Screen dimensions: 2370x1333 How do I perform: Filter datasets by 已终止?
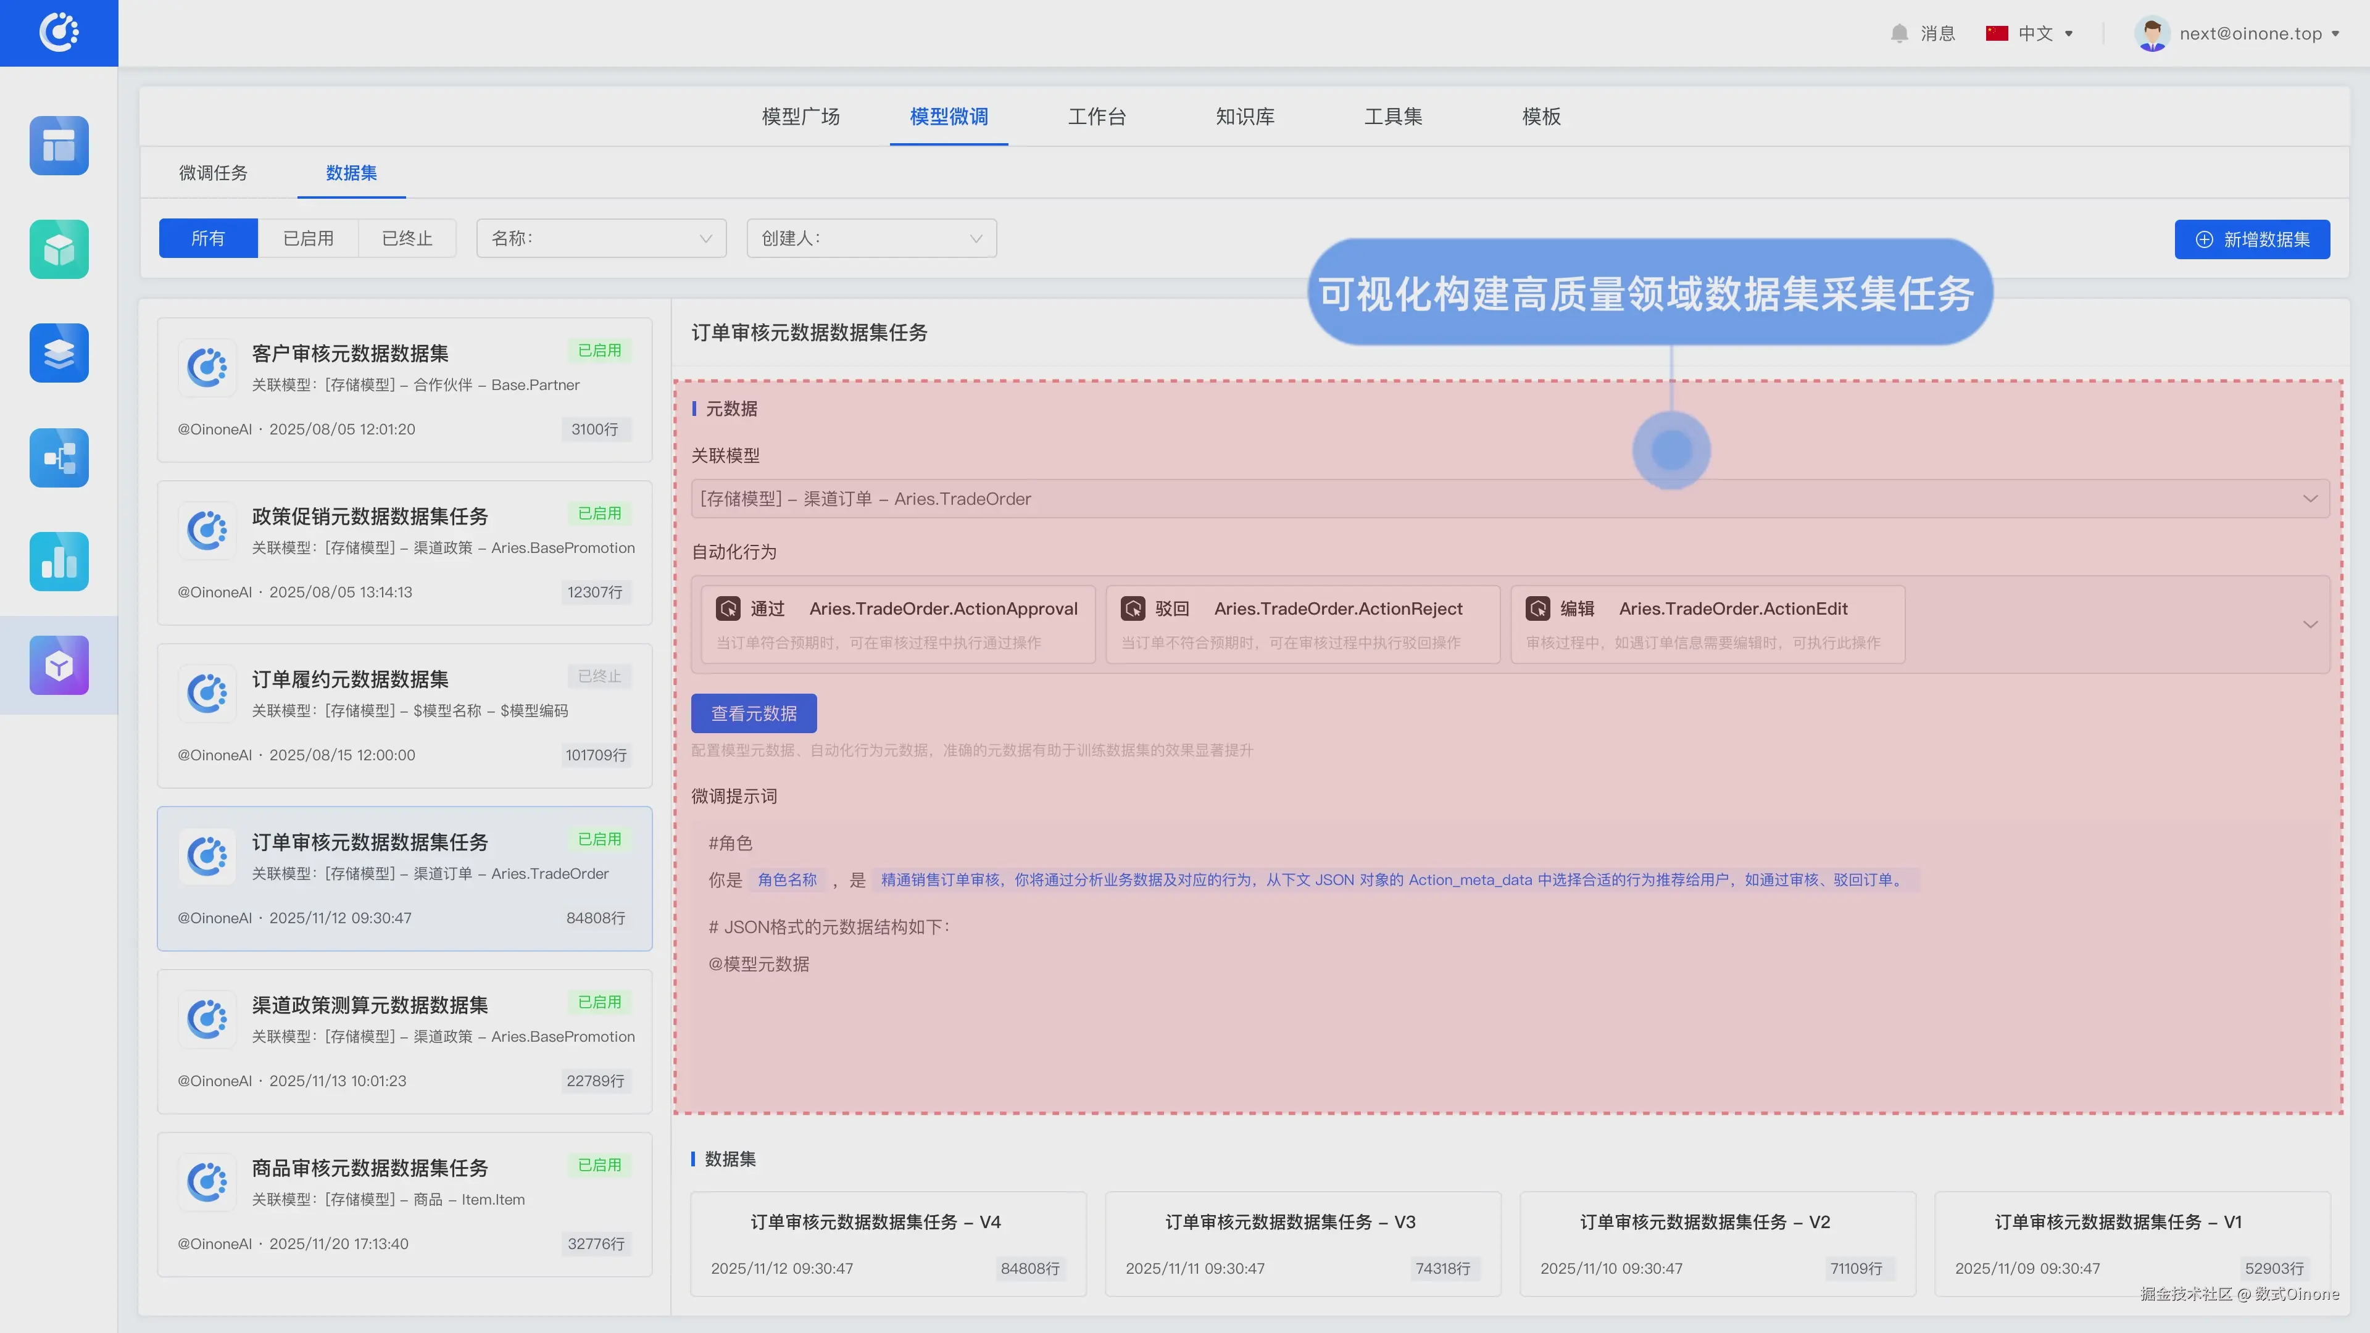click(x=407, y=238)
